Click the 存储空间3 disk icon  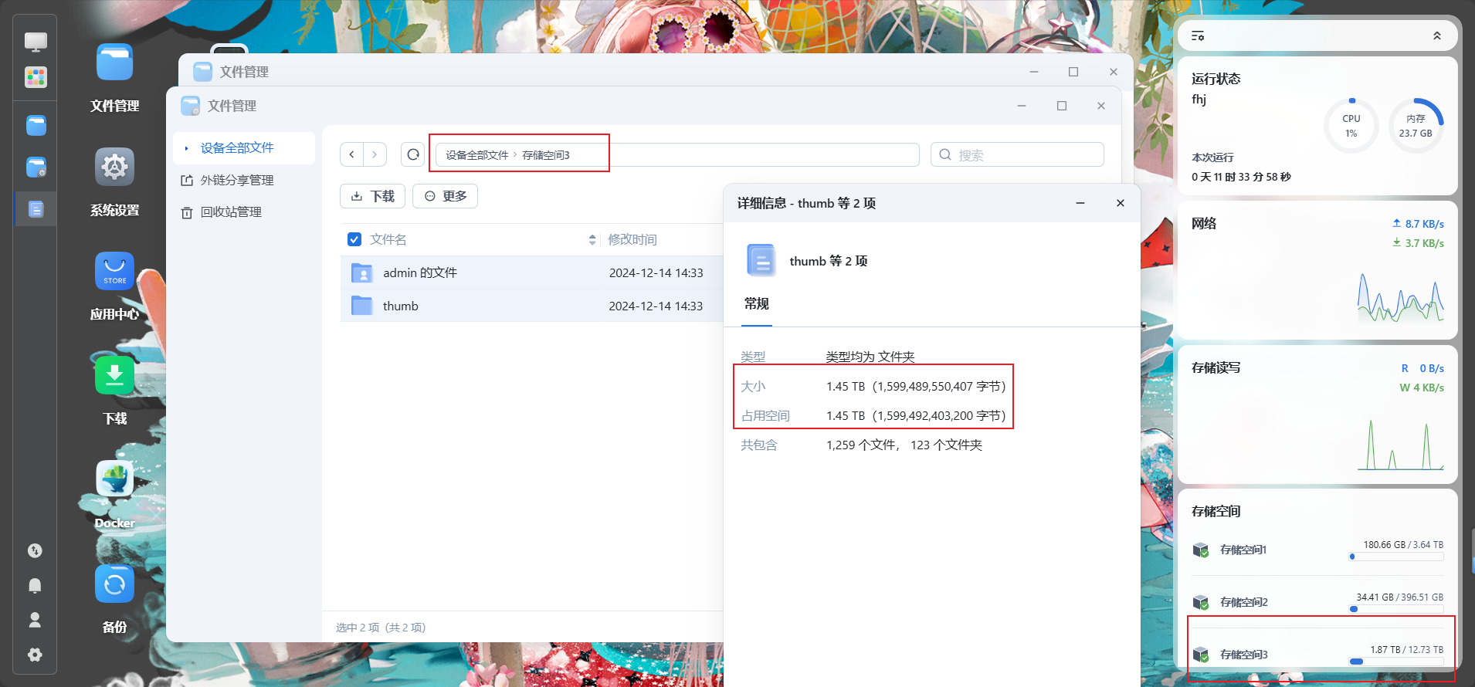pos(1201,655)
